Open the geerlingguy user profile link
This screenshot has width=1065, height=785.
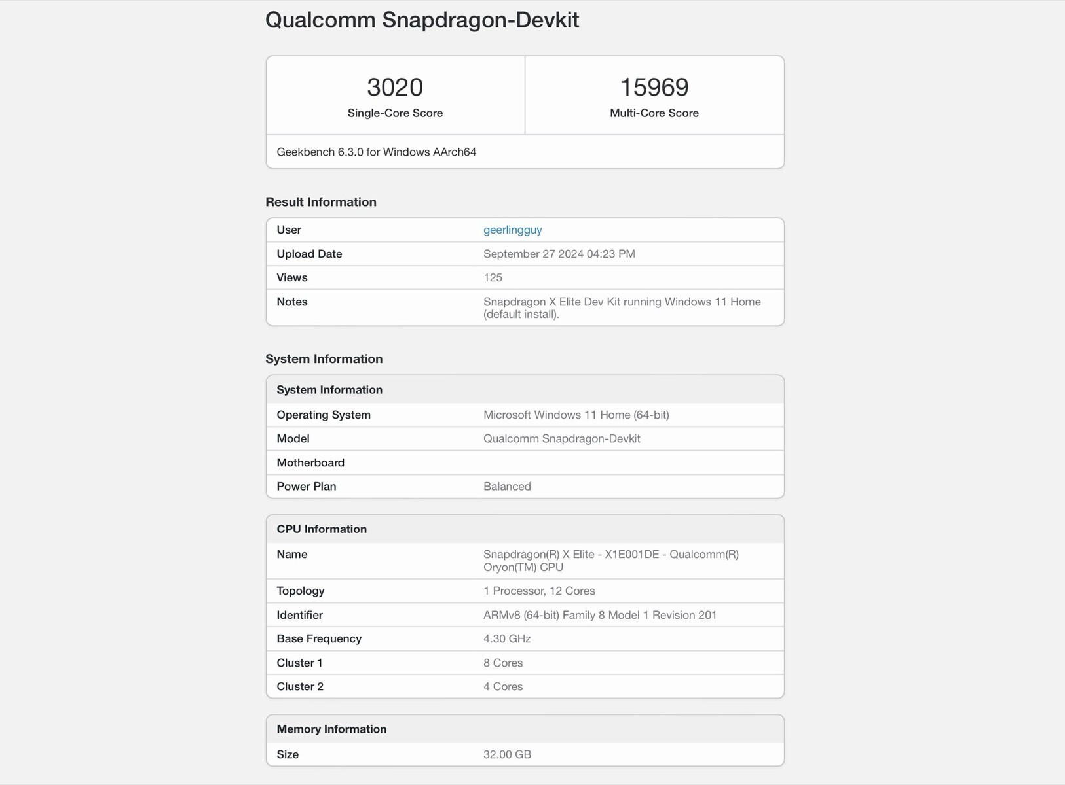[512, 230]
